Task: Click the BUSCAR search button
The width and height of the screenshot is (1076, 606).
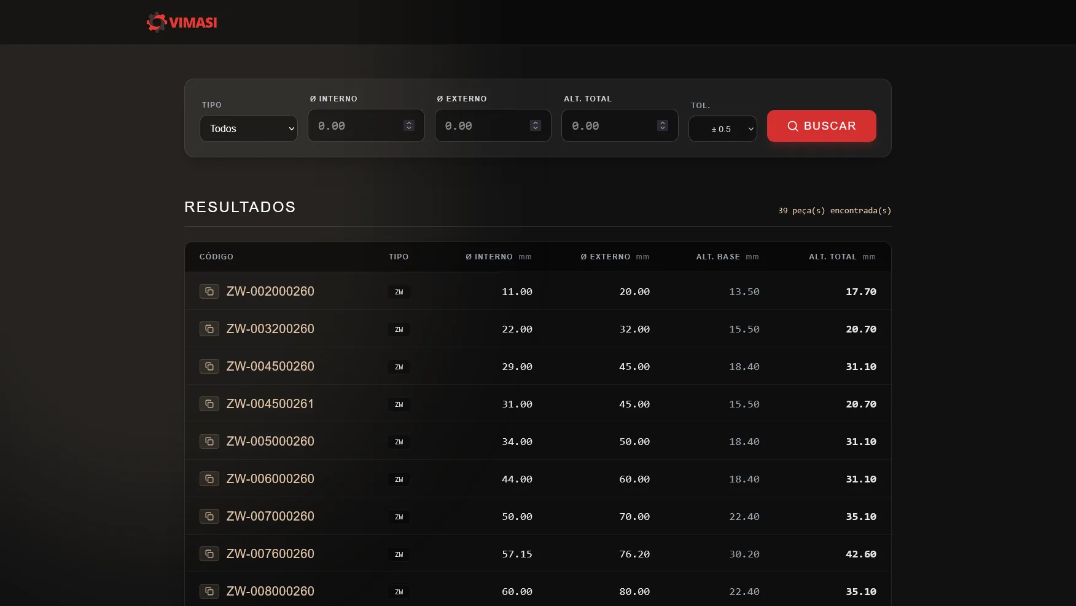Action: point(822,126)
